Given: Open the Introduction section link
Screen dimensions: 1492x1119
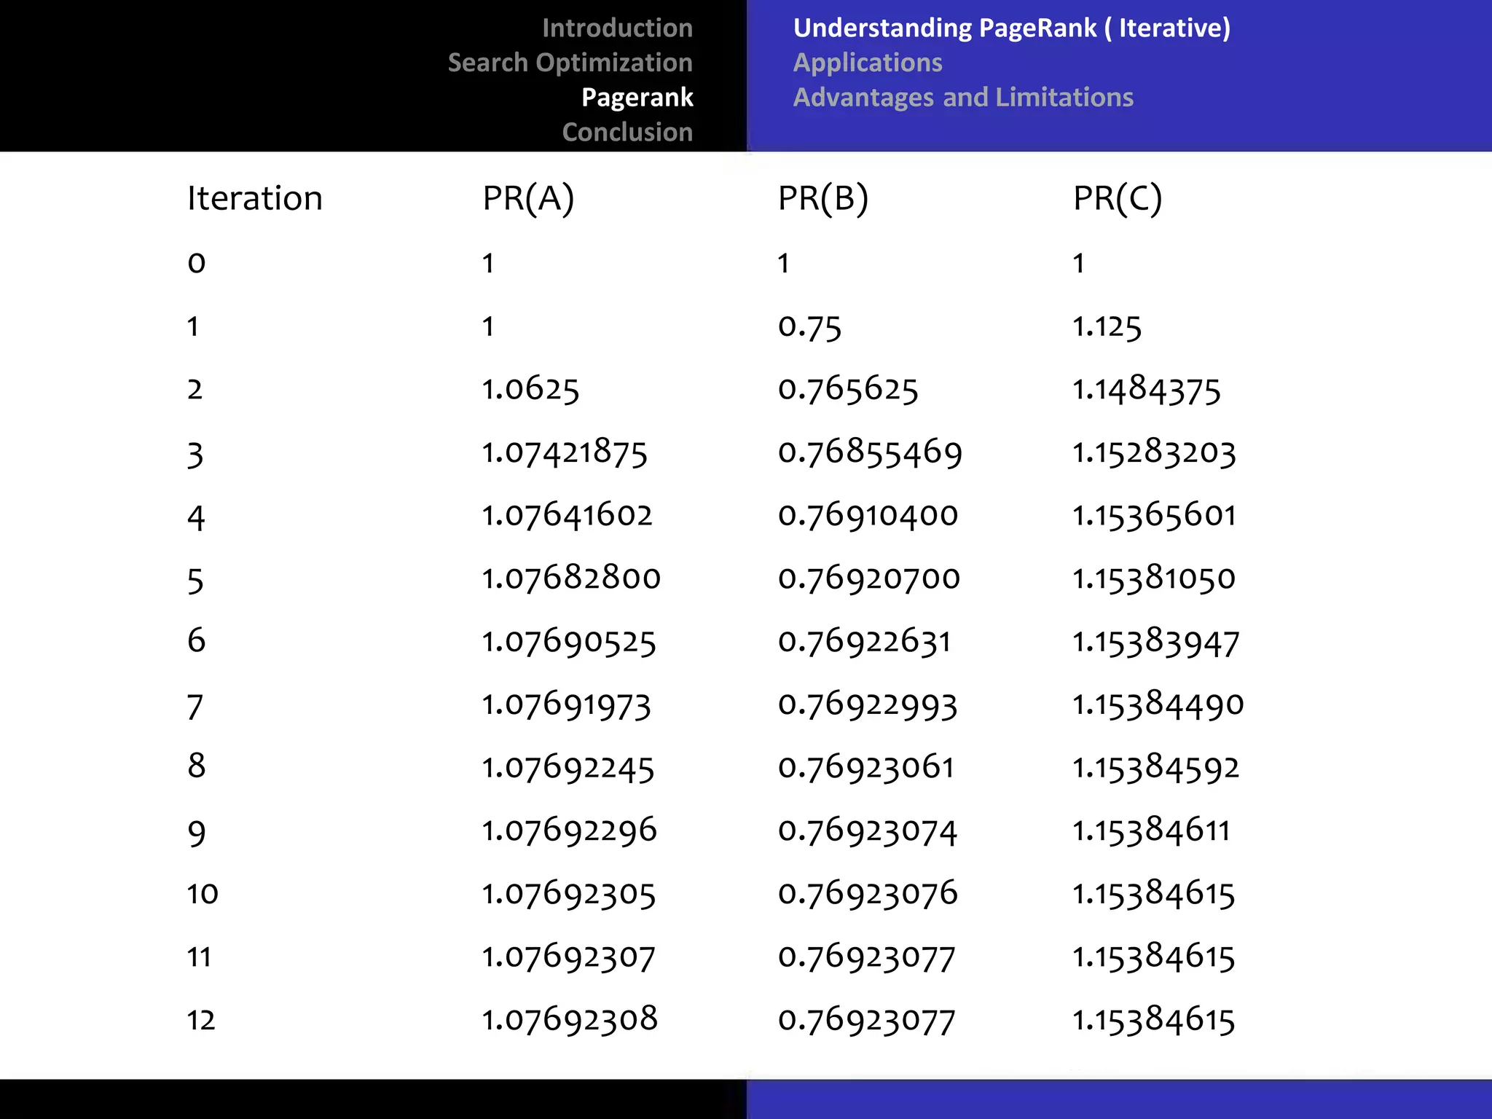Looking at the screenshot, I should tap(616, 28).
